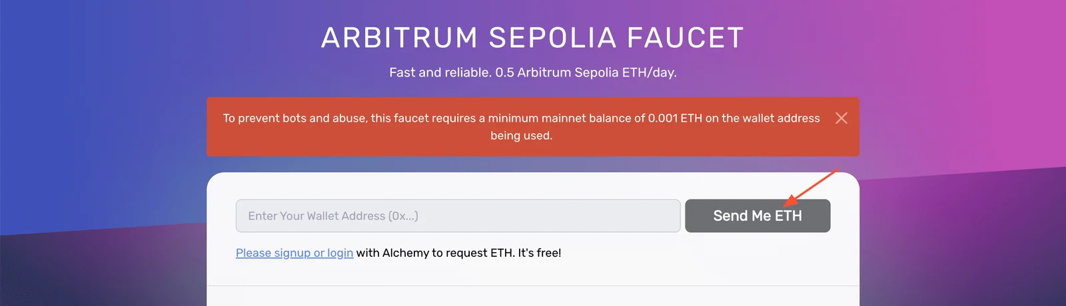Click the Send Me ETH button
Image resolution: width=1066 pixels, height=306 pixels.
click(x=758, y=216)
